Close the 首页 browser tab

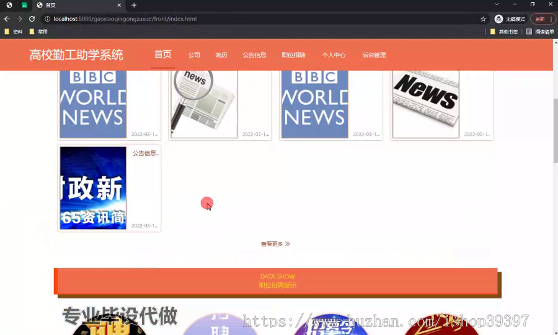click(x=119, y=6)
